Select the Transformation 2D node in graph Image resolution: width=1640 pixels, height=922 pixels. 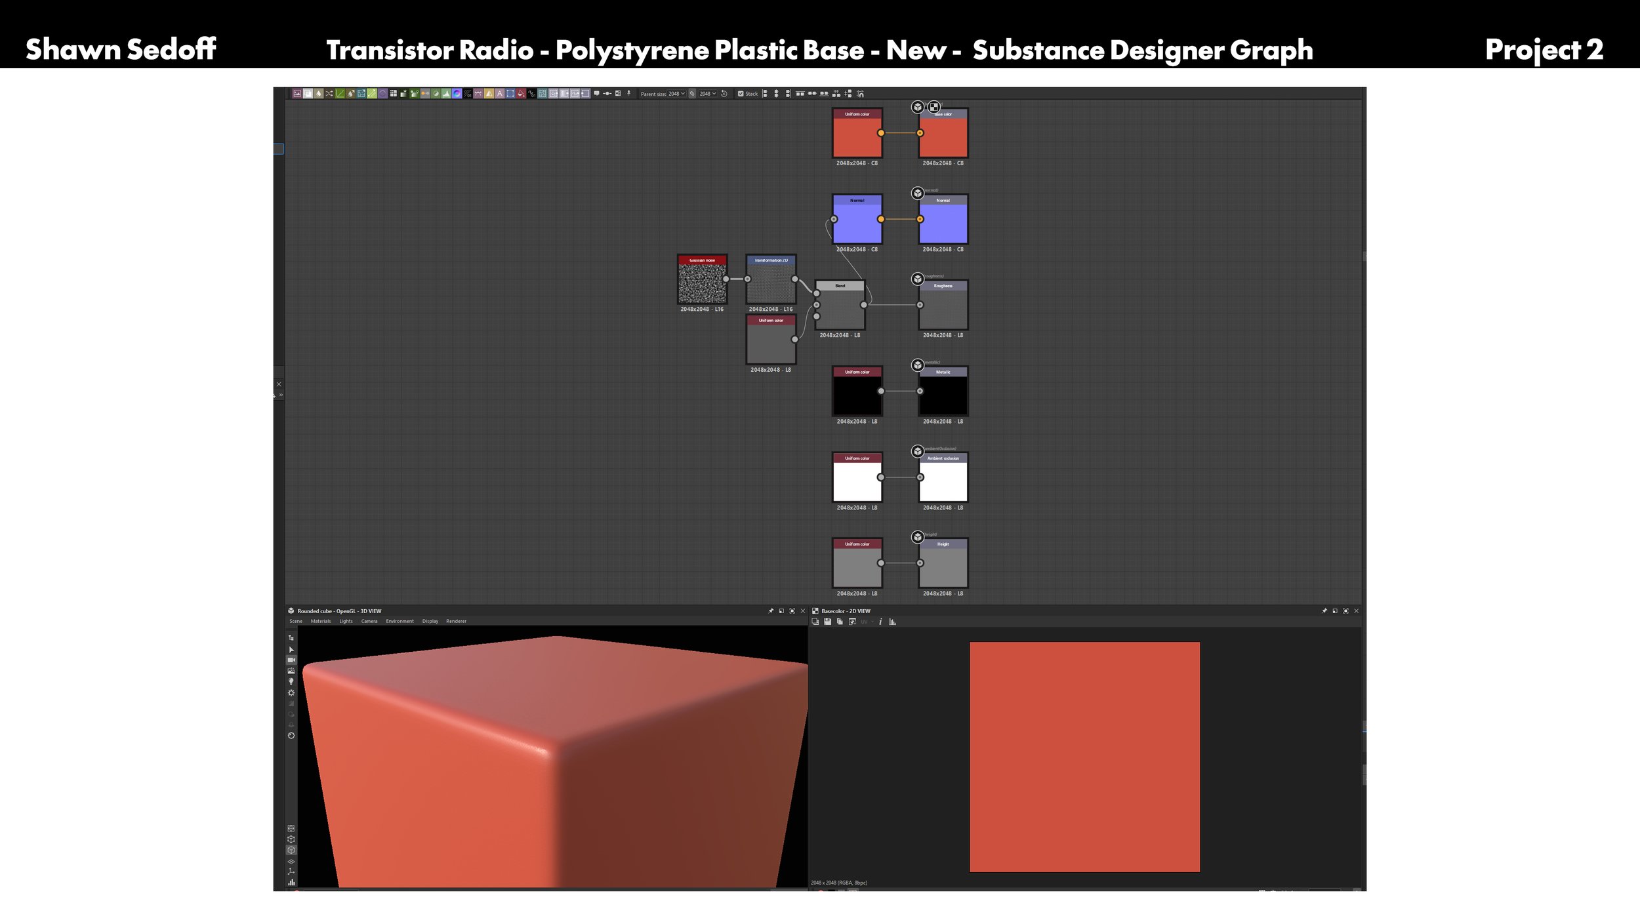(x=771, y=279)
